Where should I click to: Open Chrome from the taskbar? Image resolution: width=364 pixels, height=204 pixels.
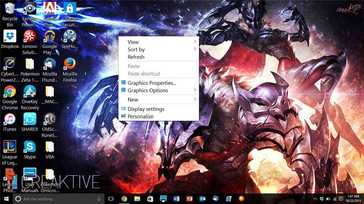tap(124, 199)
